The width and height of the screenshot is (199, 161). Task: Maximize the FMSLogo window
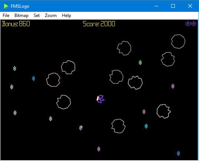(173, 6)
